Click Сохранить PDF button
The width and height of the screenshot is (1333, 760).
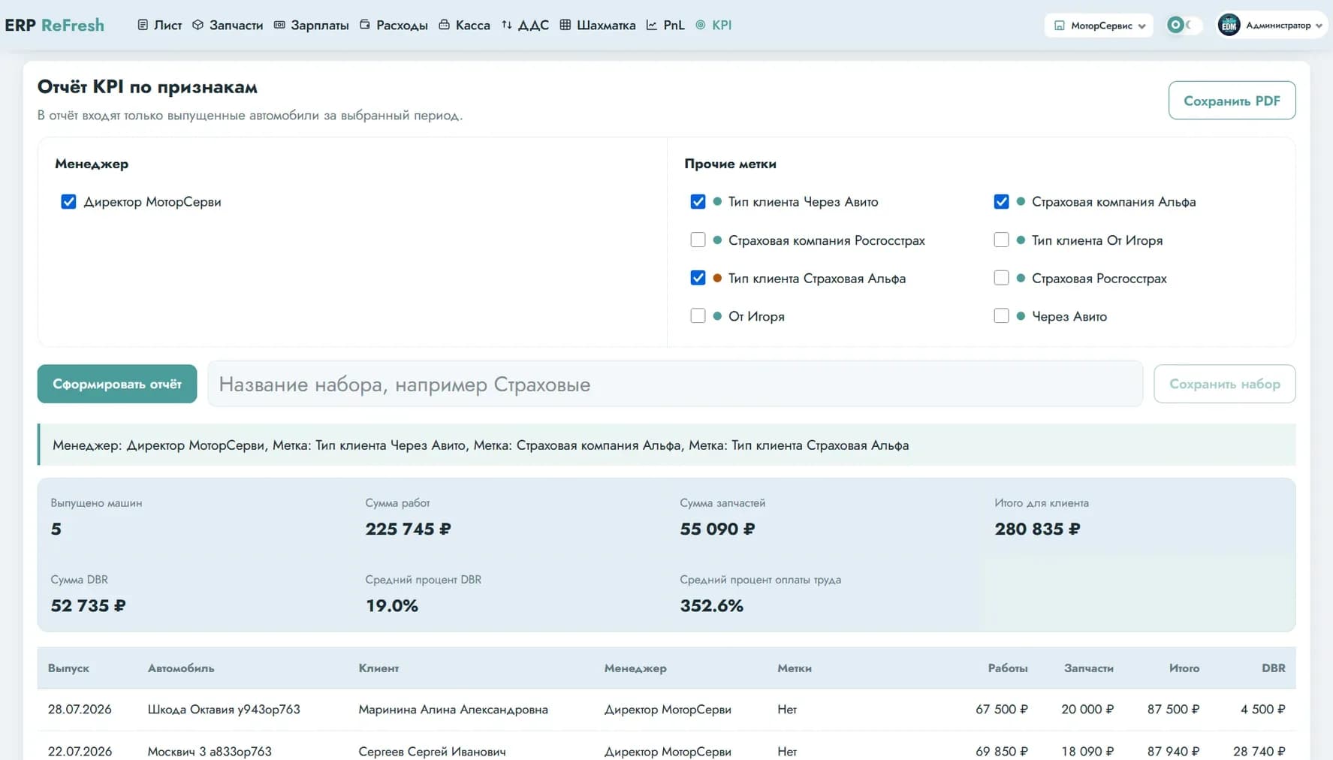[x=1232, y=101]
